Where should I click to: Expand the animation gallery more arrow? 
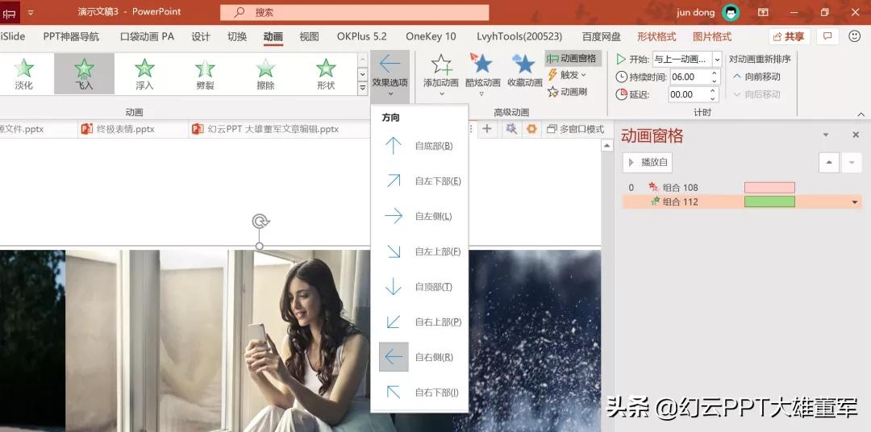coord(362,88)
